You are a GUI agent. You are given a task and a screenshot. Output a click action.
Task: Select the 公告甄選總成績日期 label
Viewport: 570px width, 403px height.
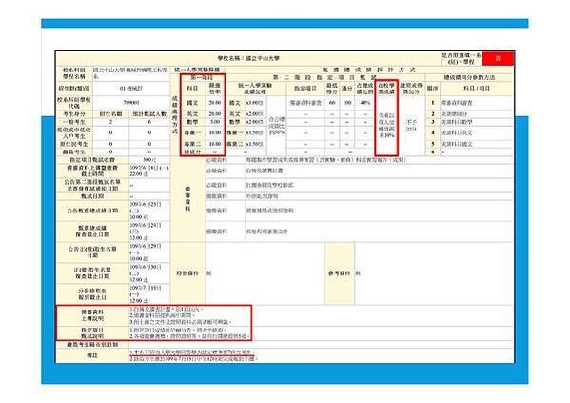point(92,211)
